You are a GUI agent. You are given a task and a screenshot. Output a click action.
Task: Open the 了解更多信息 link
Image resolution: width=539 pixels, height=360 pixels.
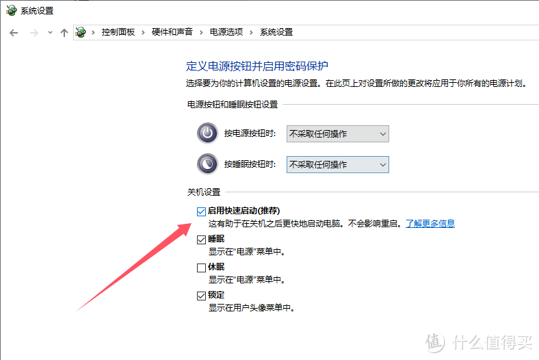[x=430, y=224]
